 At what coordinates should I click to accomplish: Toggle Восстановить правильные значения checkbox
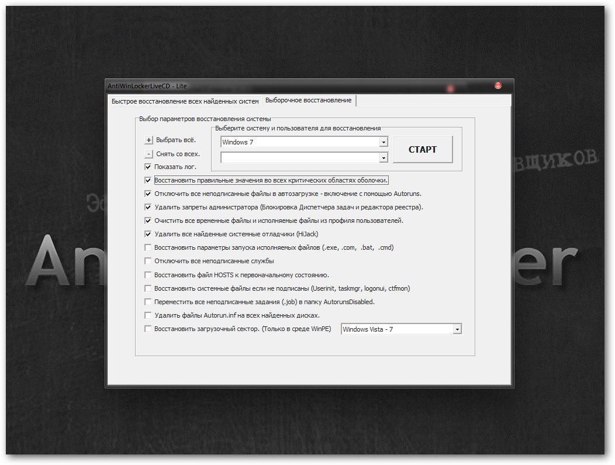click(148, 180)
